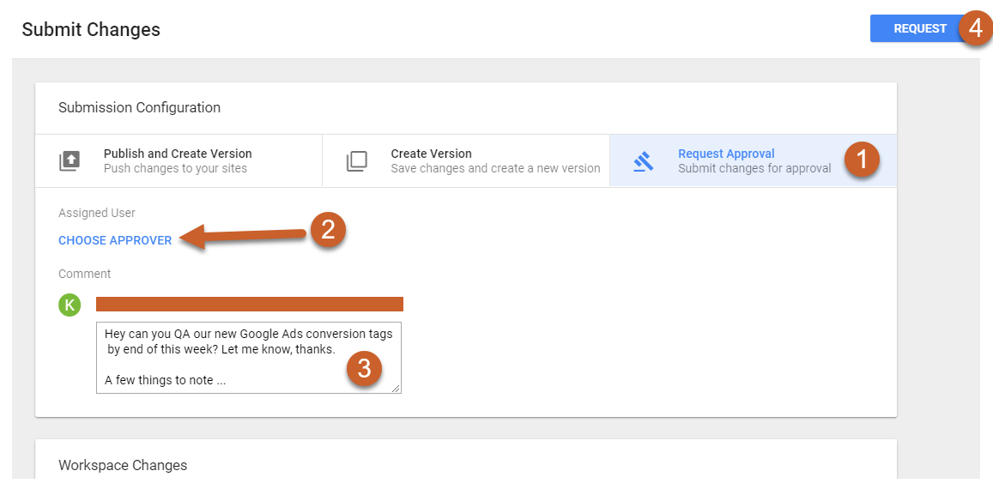Open the CHOOSE APPROVER link

(x=115, y=240)
